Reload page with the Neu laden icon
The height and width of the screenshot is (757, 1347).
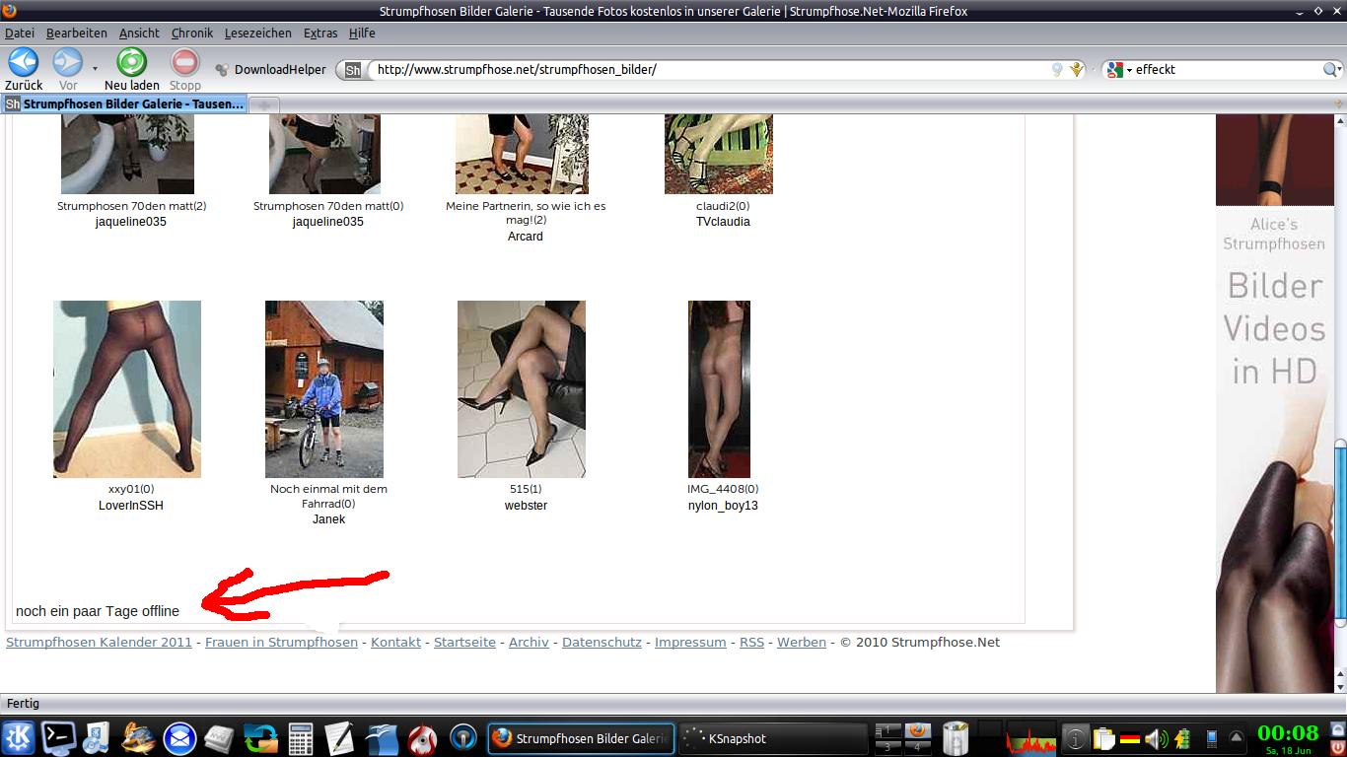pyautogui.click(x=131, y=62)
